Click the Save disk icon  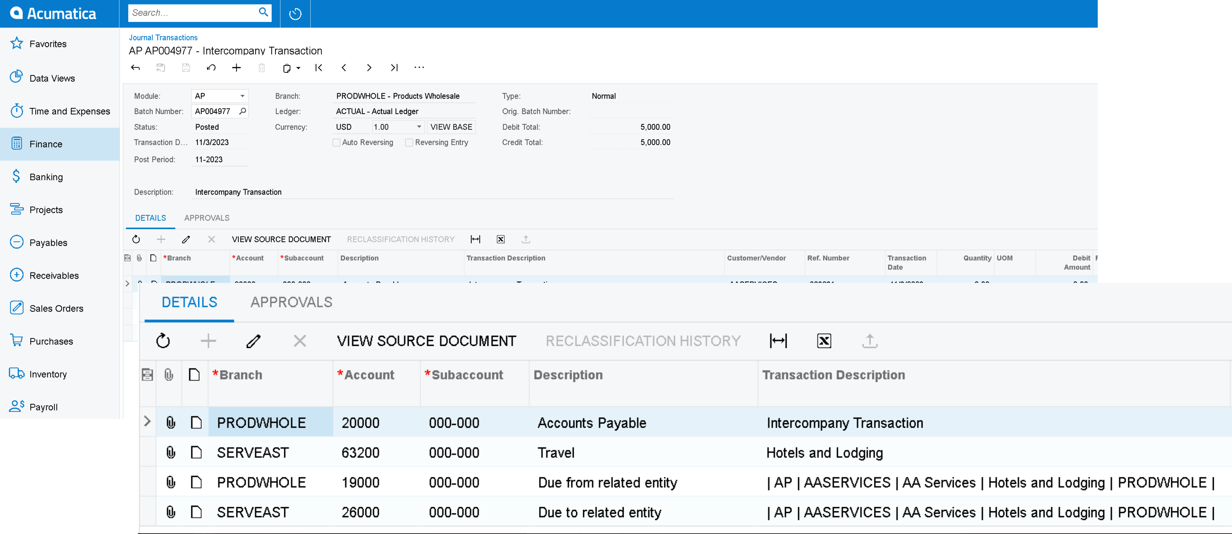[186, 67]
